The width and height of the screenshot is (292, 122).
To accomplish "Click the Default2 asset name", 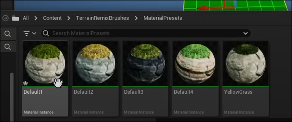I will (x=83, y=92).
